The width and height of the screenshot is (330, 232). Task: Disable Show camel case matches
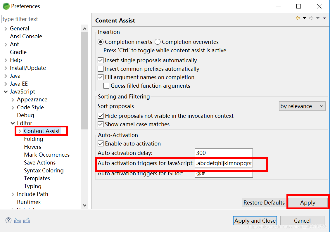[101, 124]
